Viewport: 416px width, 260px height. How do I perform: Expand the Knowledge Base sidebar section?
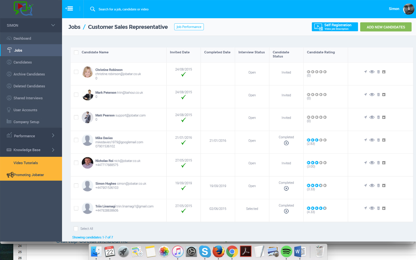coord(53,150)
